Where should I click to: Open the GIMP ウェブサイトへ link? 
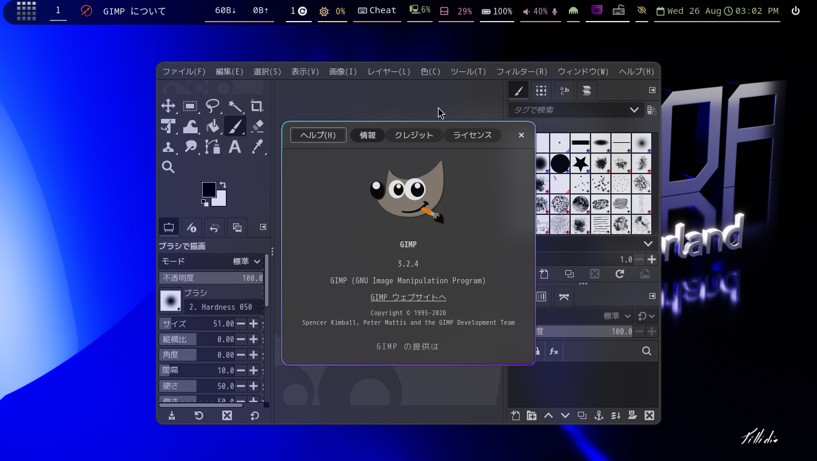click(408, 297)
